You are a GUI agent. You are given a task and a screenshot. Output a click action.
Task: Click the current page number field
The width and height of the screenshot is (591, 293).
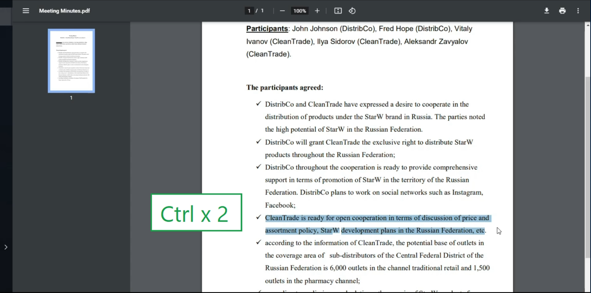point(249,11)
